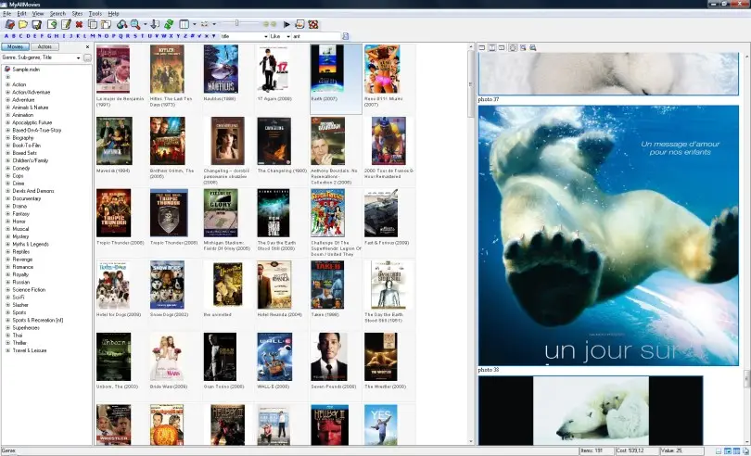Viewport: 751px width, 456px height.
Task: Click the third layout icon in photo panel toolbar
Action: [502, 47]
